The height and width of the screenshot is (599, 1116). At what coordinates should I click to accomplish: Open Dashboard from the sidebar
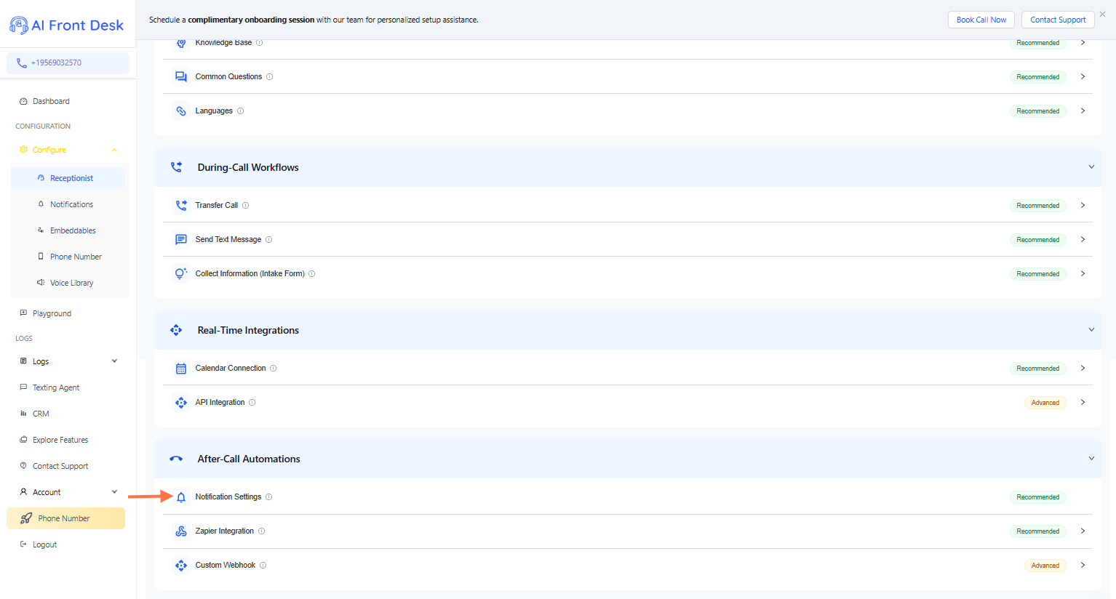(44, 101)
